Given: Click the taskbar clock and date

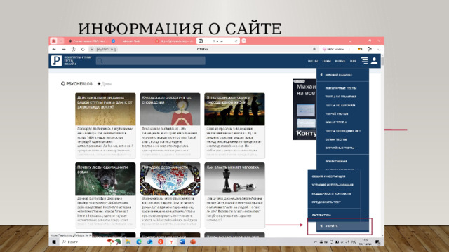Looking at the screenshot, I should [365, 242].
